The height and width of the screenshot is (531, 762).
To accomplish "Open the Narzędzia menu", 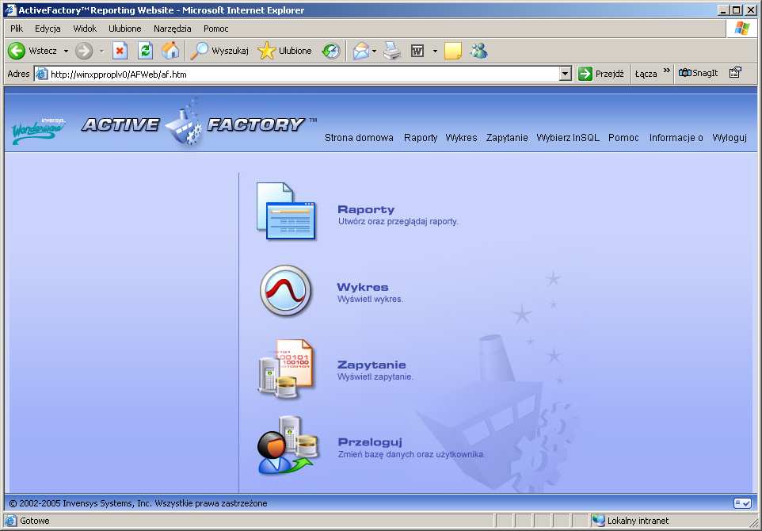I will [x=173, y=29].
